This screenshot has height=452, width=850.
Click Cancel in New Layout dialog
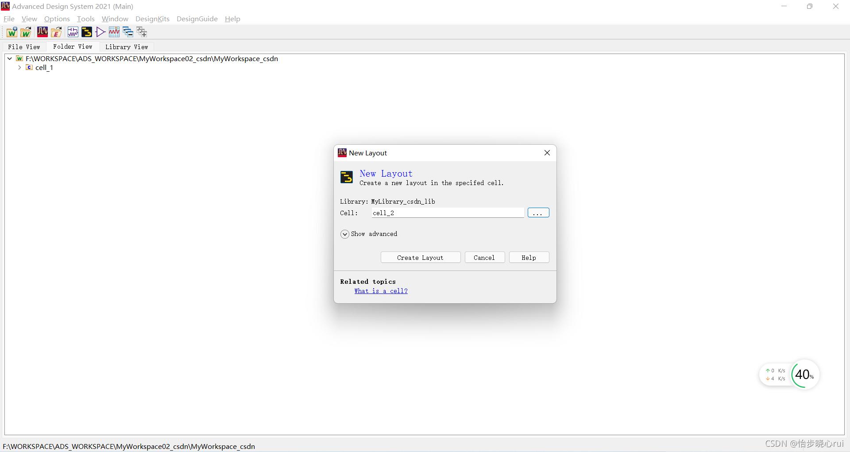(484, 257)
